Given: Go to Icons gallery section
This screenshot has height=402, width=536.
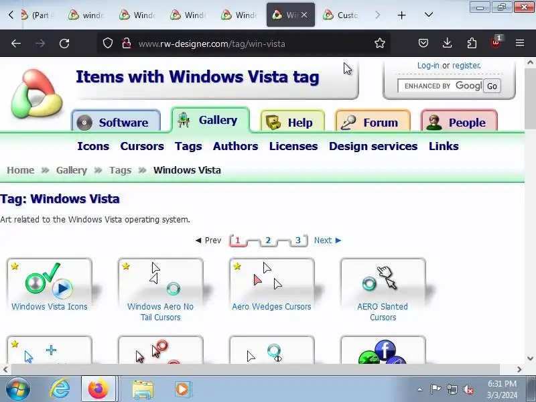Looking at the screenshot, I should tap(93, 146).
